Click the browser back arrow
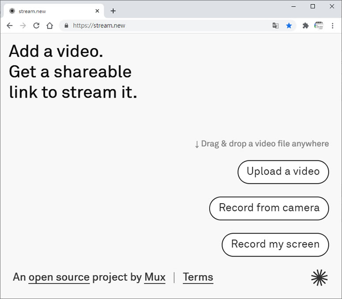Screen dimensions: 342x299 [10, 26]
